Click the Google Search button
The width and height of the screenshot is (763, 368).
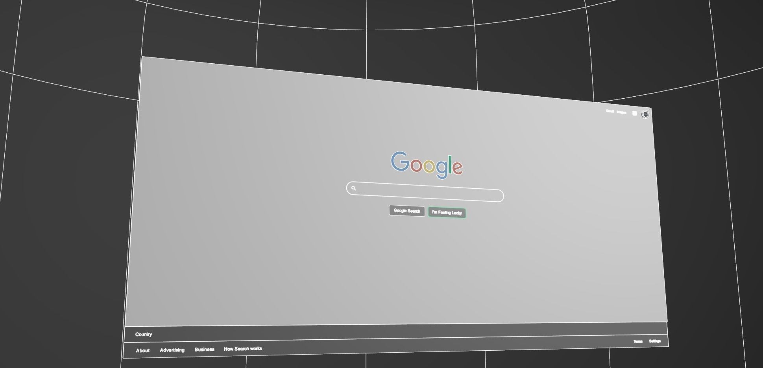(x=407, y=211)
